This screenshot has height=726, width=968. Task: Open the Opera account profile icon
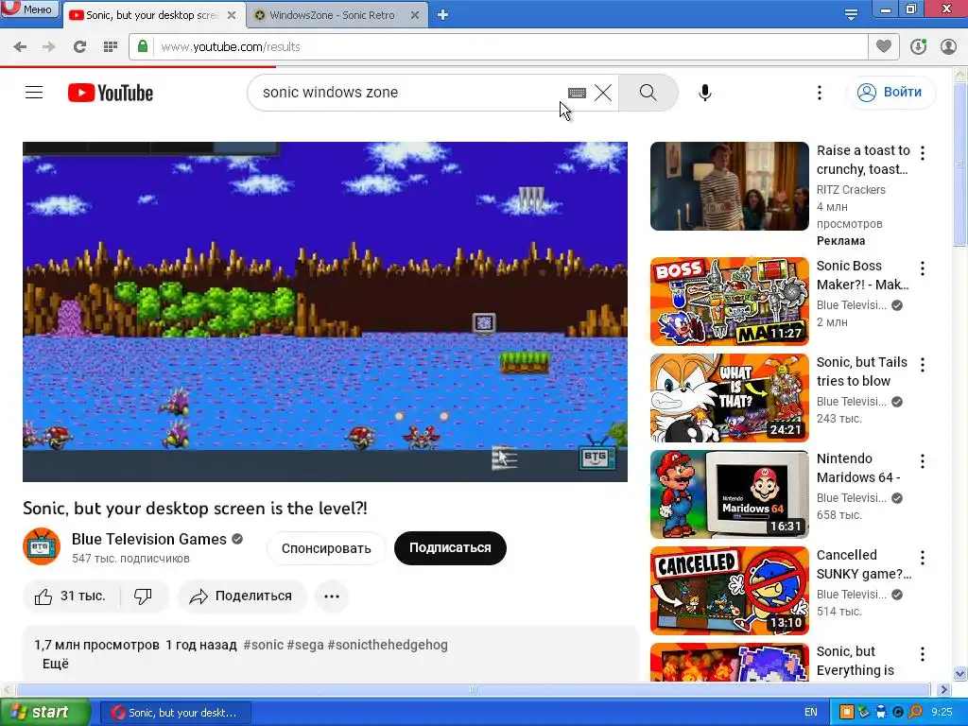[948, 47]
